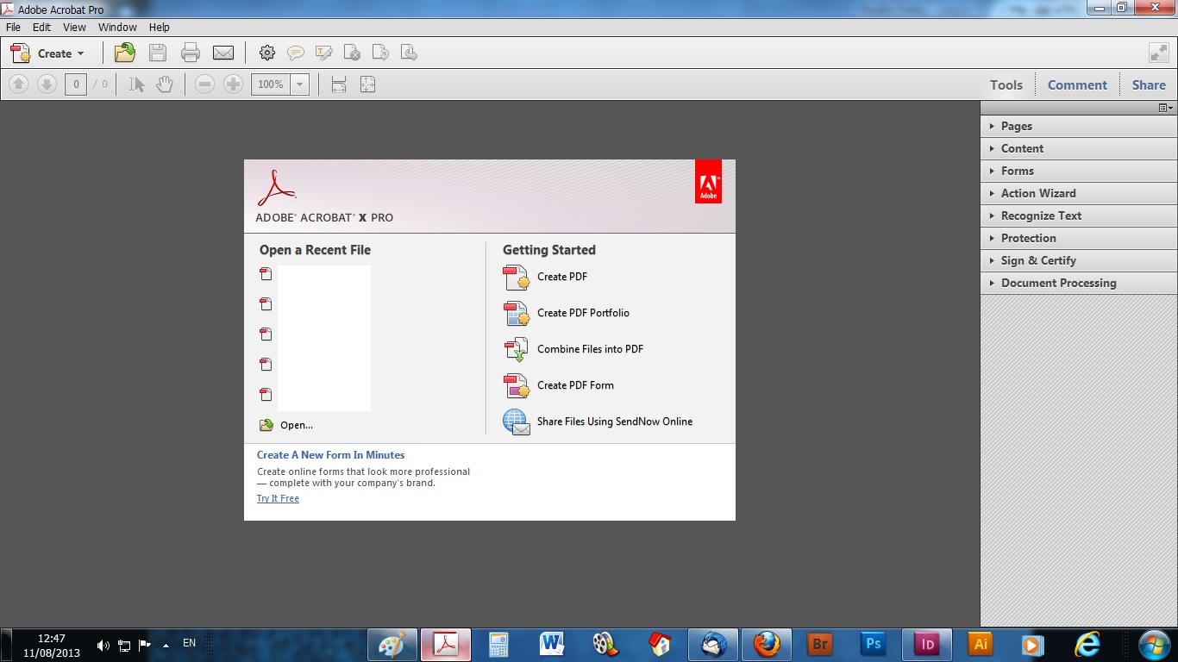Click the Windows Start orb

coord(1154,645)
